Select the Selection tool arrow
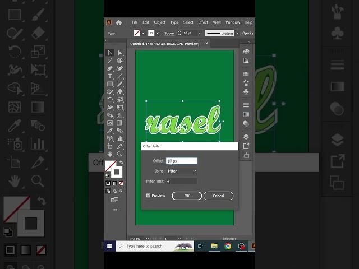This screenshot has width=359, height=269. (110, 53)
